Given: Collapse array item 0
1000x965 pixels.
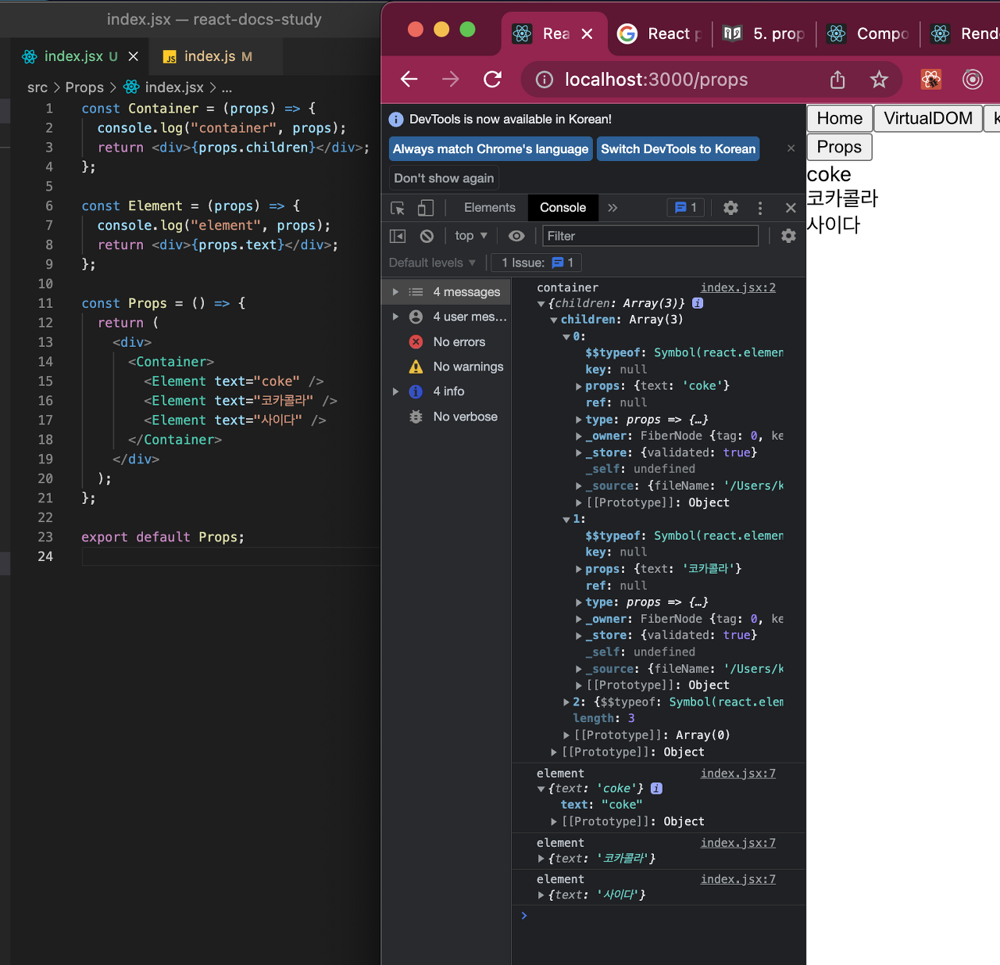Looking at the screenshot, I should [566, 337].
